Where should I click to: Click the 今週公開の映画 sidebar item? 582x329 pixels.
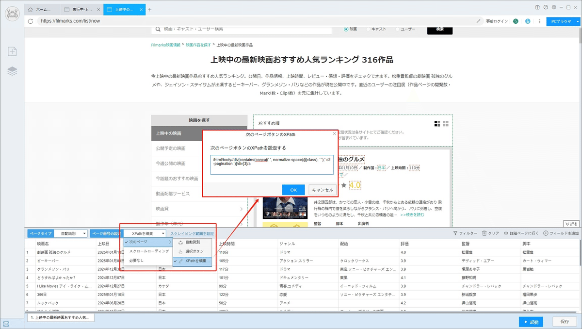pos(199,163)
